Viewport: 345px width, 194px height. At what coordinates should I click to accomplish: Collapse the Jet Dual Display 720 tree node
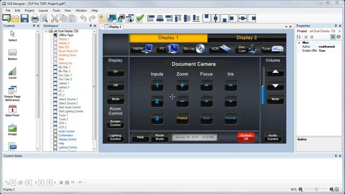pos(46,31)
